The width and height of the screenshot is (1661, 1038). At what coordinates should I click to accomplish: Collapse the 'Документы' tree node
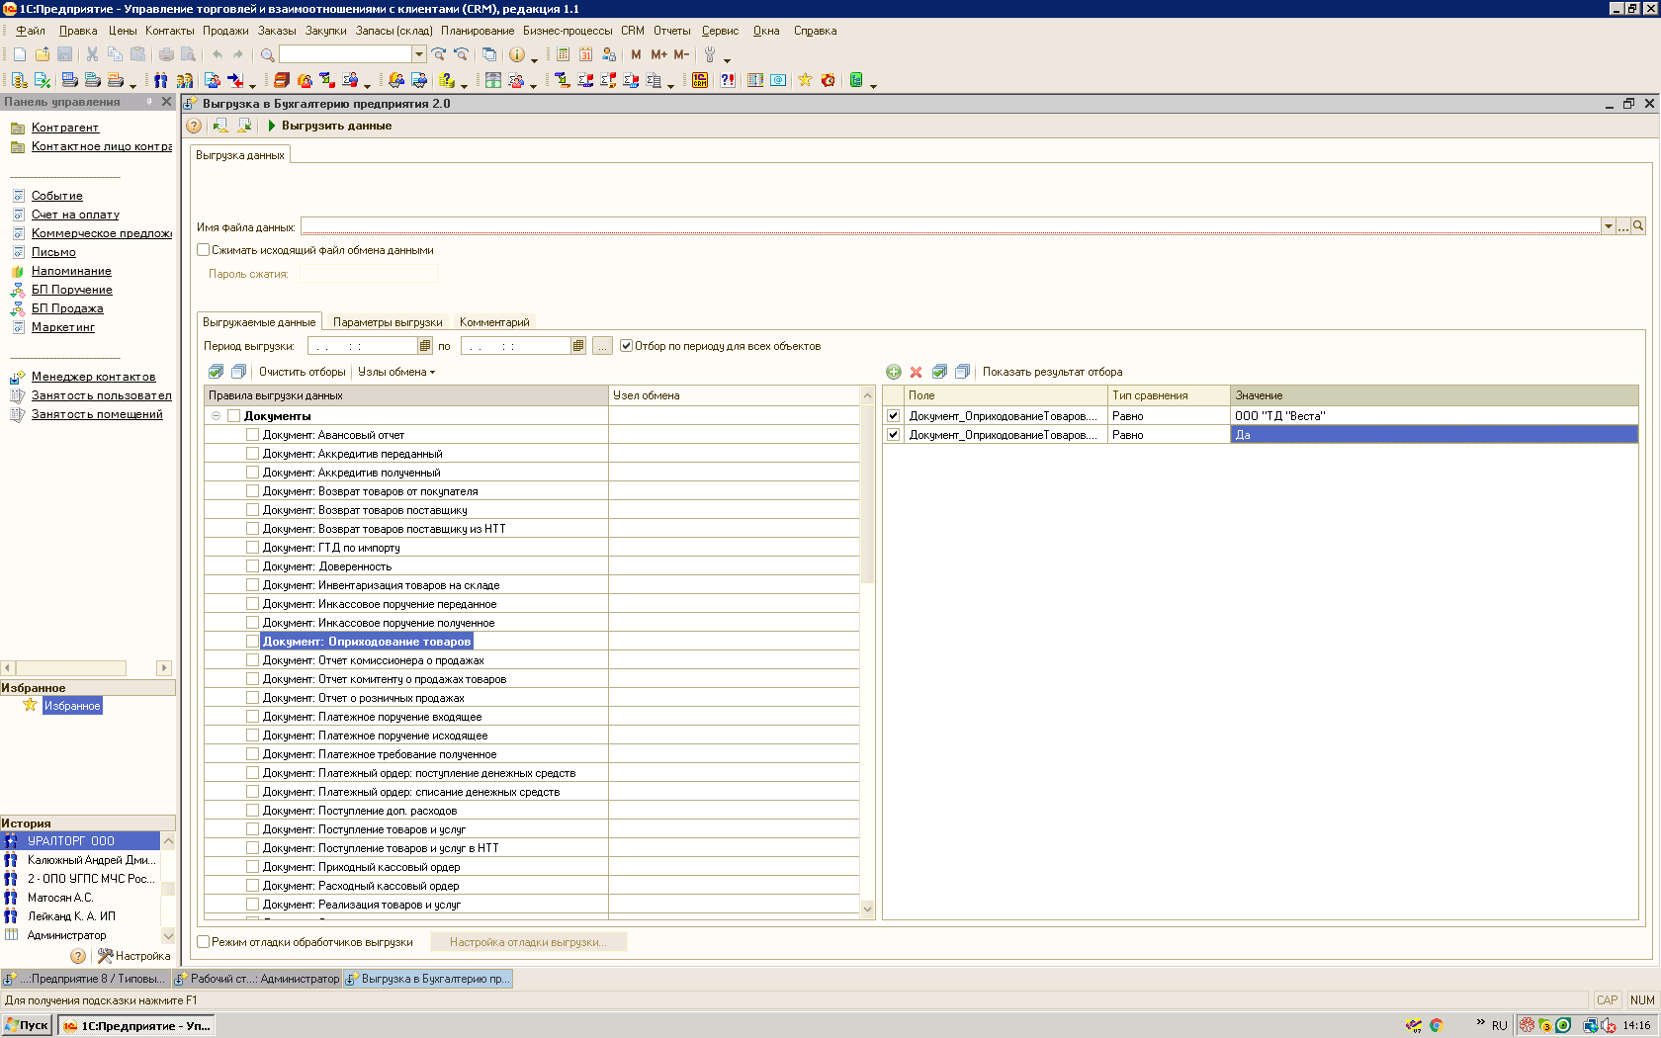[216, 416]
